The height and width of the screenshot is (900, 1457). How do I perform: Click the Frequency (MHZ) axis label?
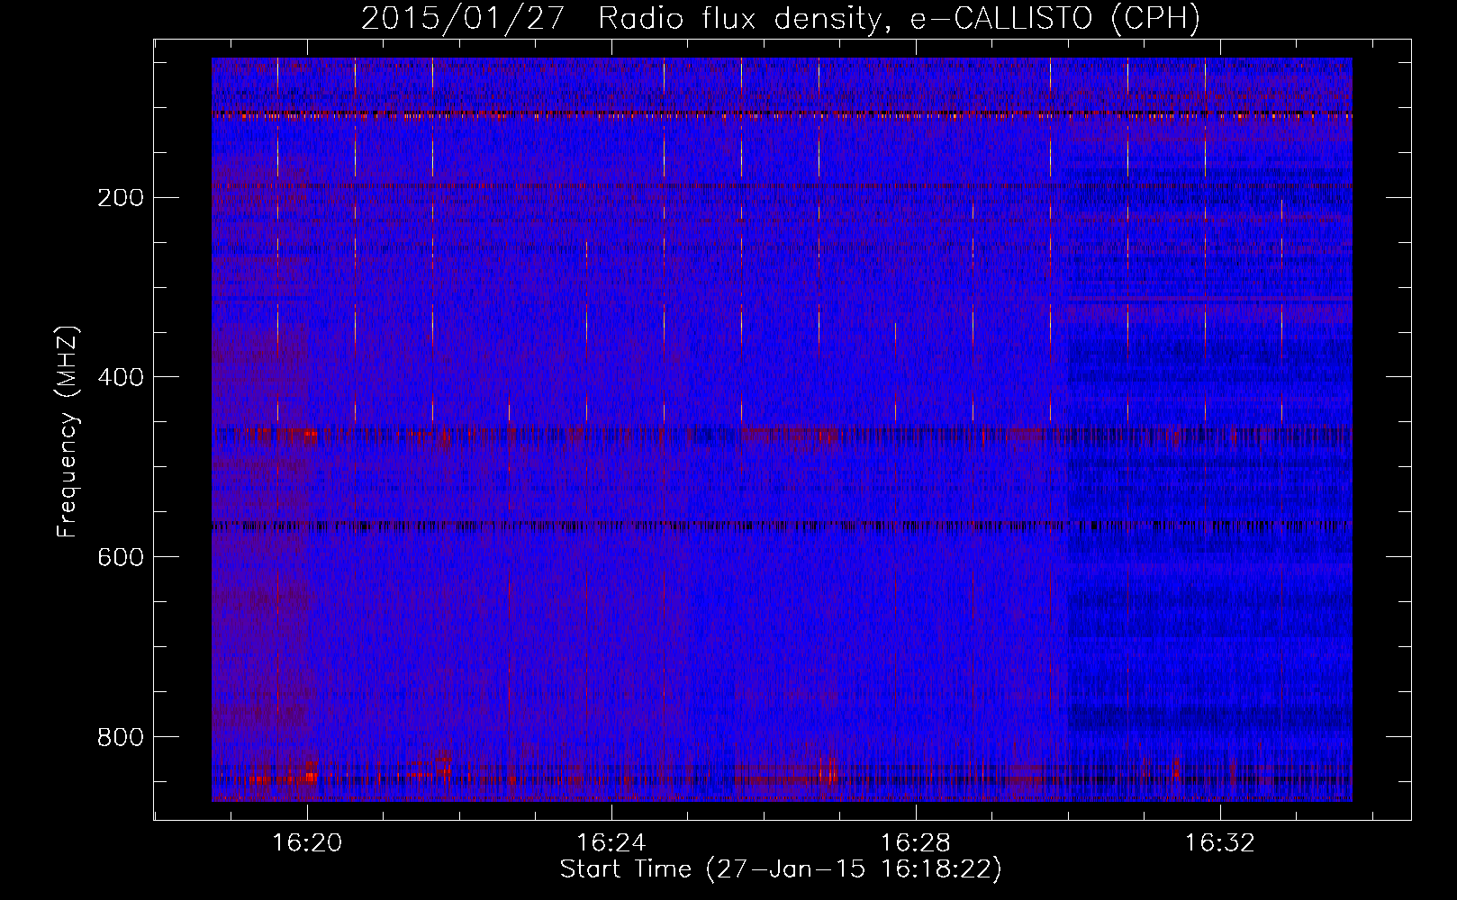click(x=68, y=432)
